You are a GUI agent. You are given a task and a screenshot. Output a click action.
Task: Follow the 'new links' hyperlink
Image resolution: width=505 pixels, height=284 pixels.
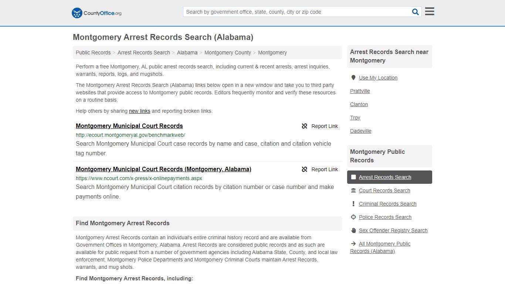[139, 111]
